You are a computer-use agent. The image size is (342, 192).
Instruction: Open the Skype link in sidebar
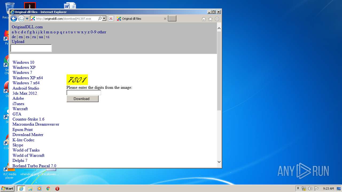18,145
